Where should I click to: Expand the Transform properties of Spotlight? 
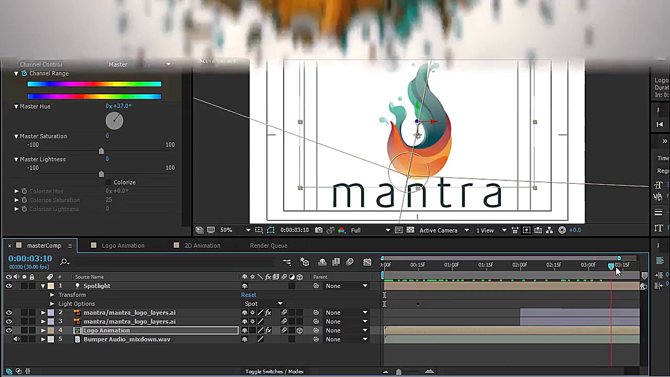coord(52,295)
